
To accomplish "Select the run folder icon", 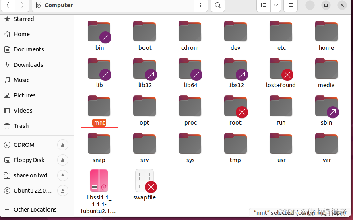I will (x=281, y=106).
